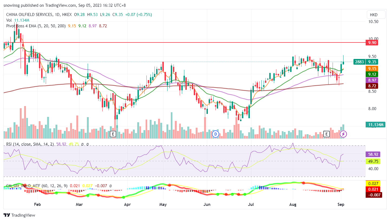Click the L9.26 low price value
390x221 pixels.
click(x=106, y=15)
